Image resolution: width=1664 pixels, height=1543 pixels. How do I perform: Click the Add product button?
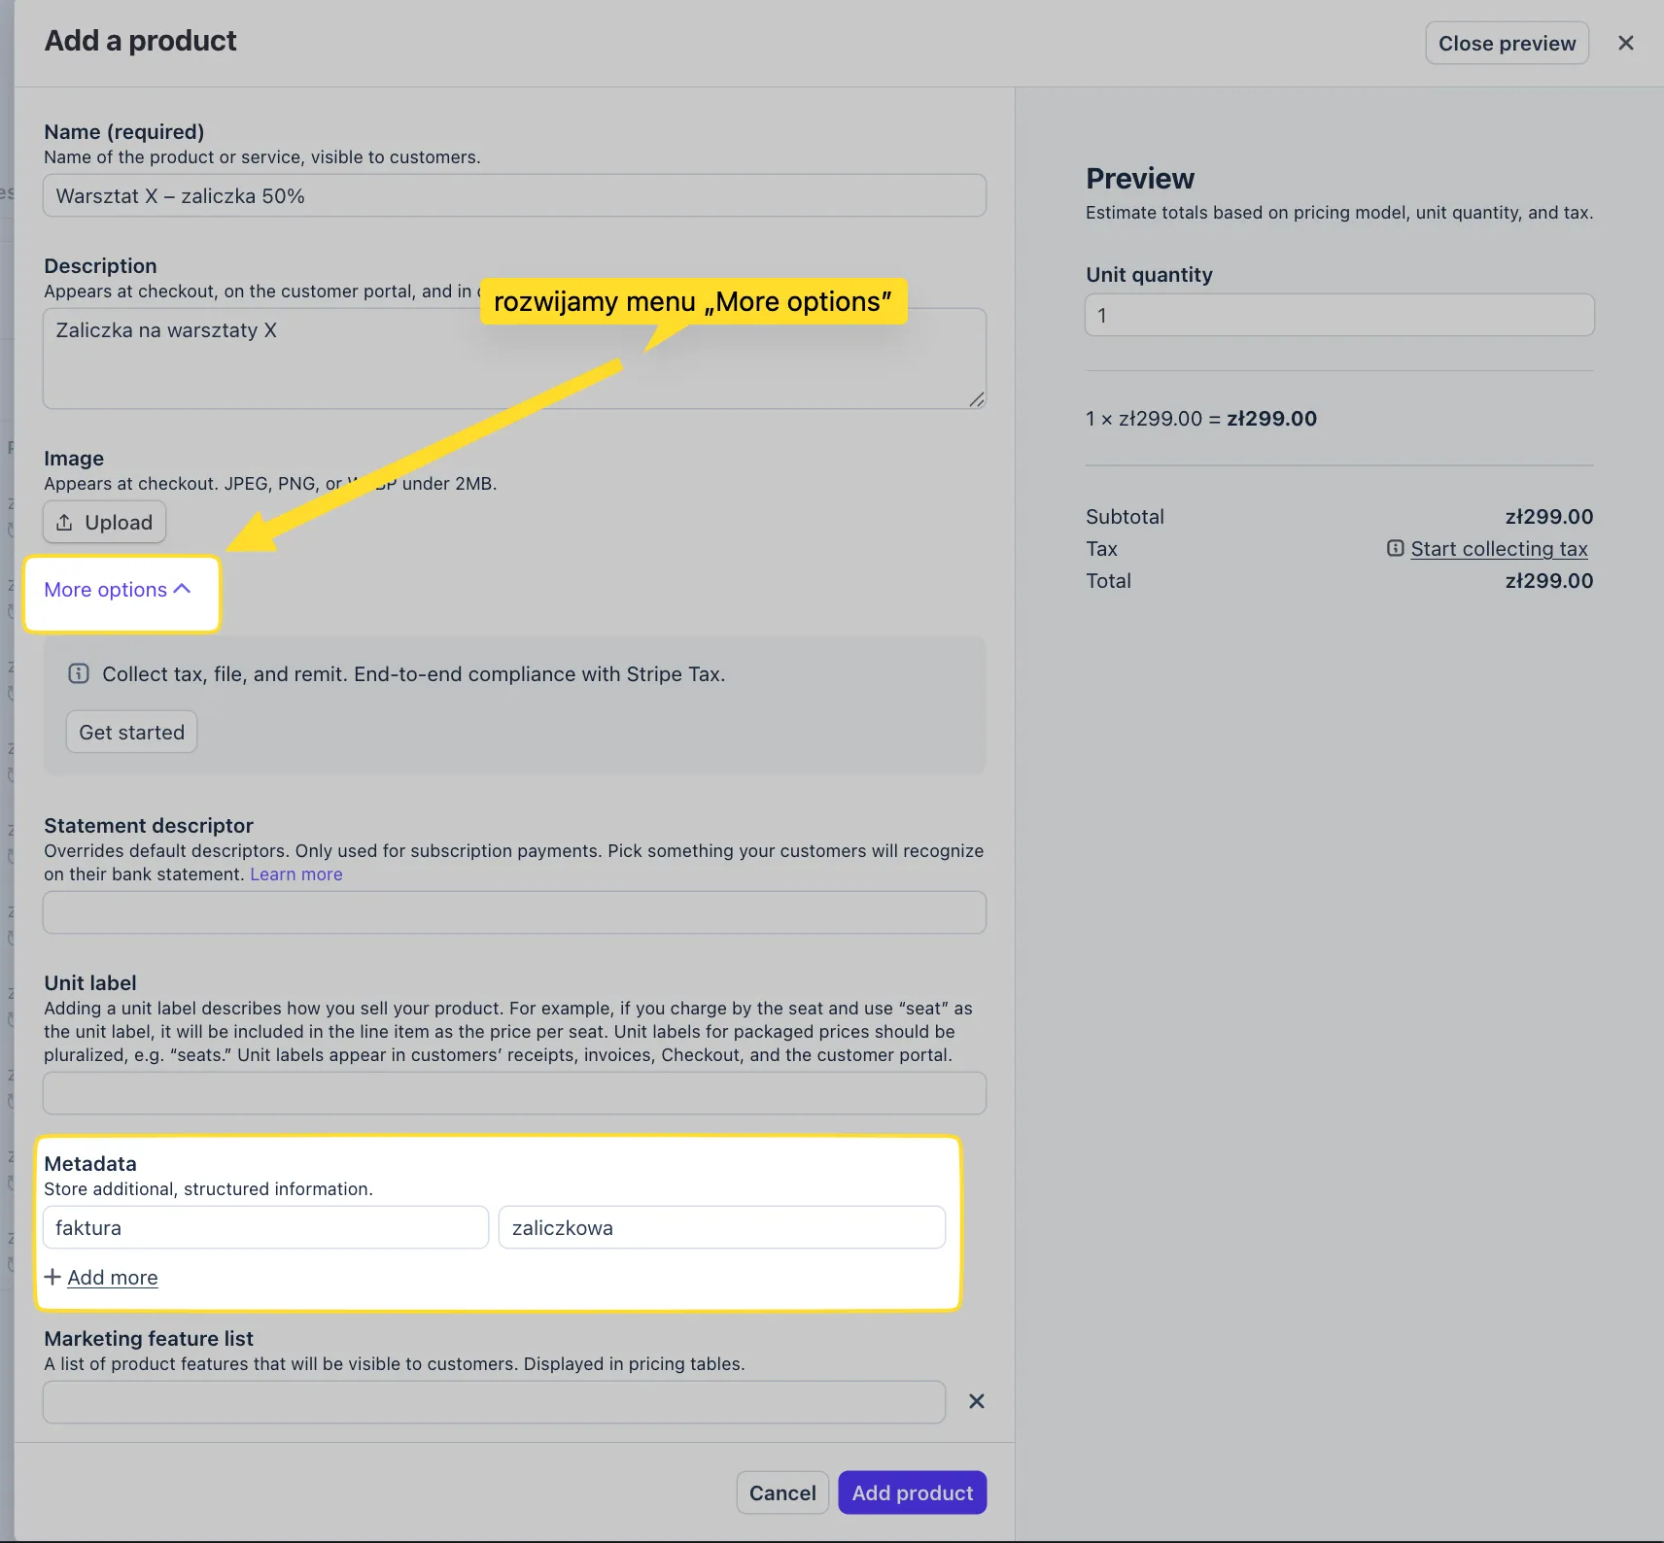click(x=913, y=1492)
